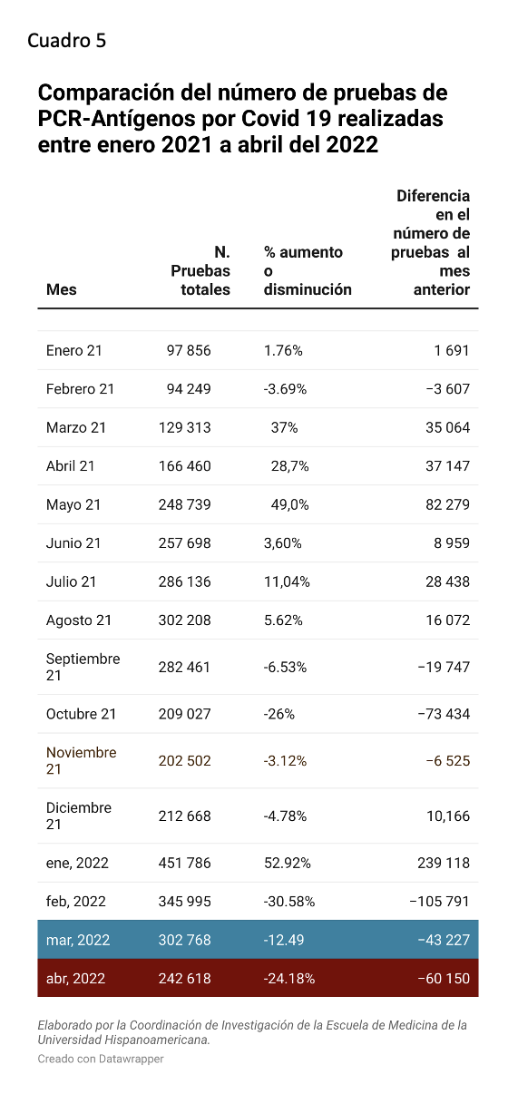Open the 'Creado con Datawrapper' link
This screenshot has width=508, height=1094.
tap(101, 1059)
